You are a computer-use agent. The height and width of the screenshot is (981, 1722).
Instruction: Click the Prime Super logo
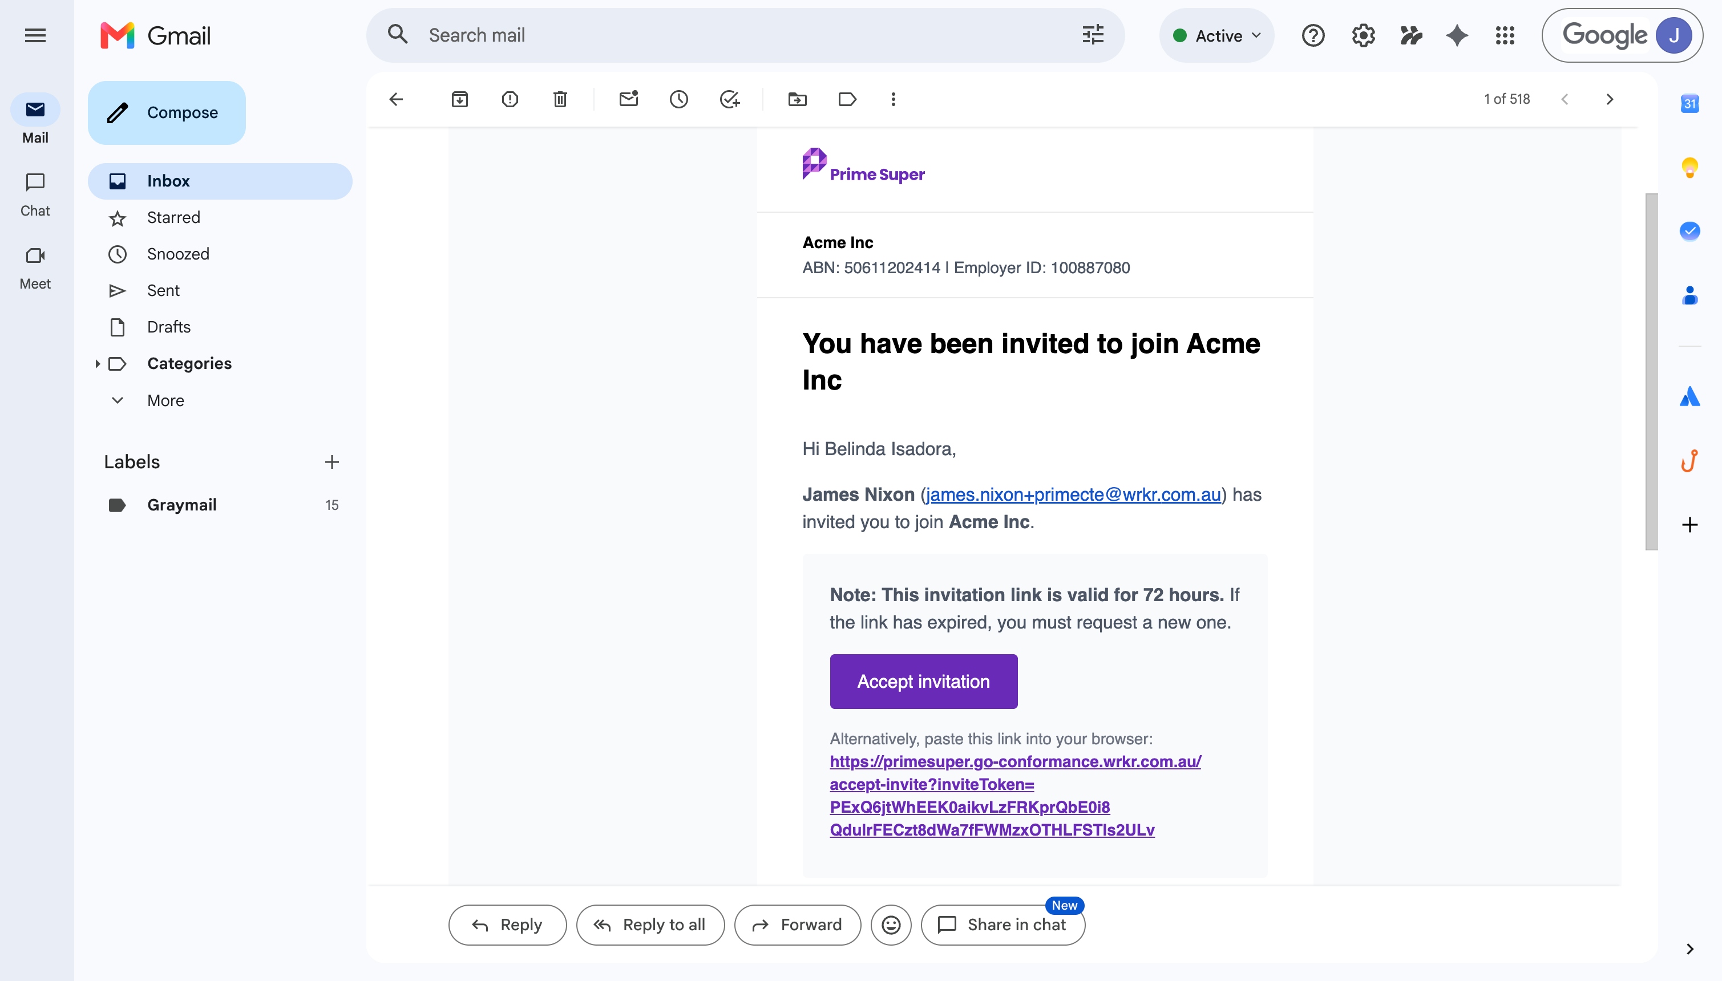point(863,166)
